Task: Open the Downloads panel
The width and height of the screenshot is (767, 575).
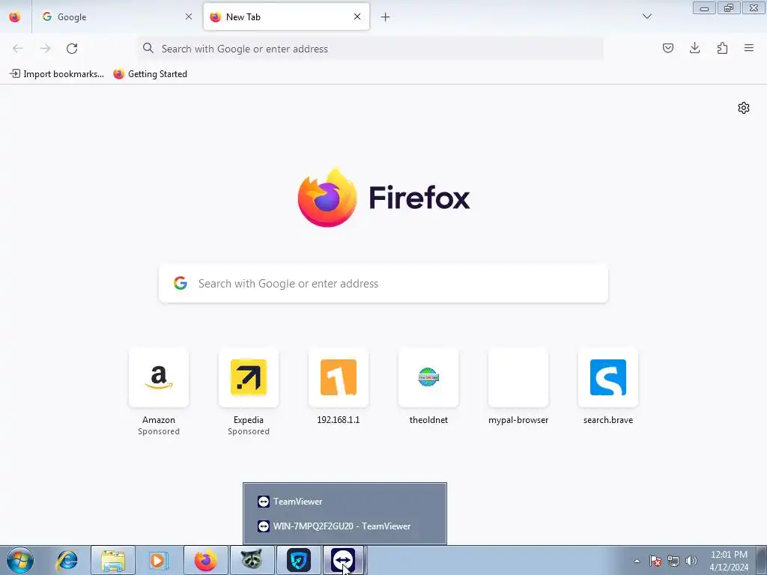Action: 694,48
